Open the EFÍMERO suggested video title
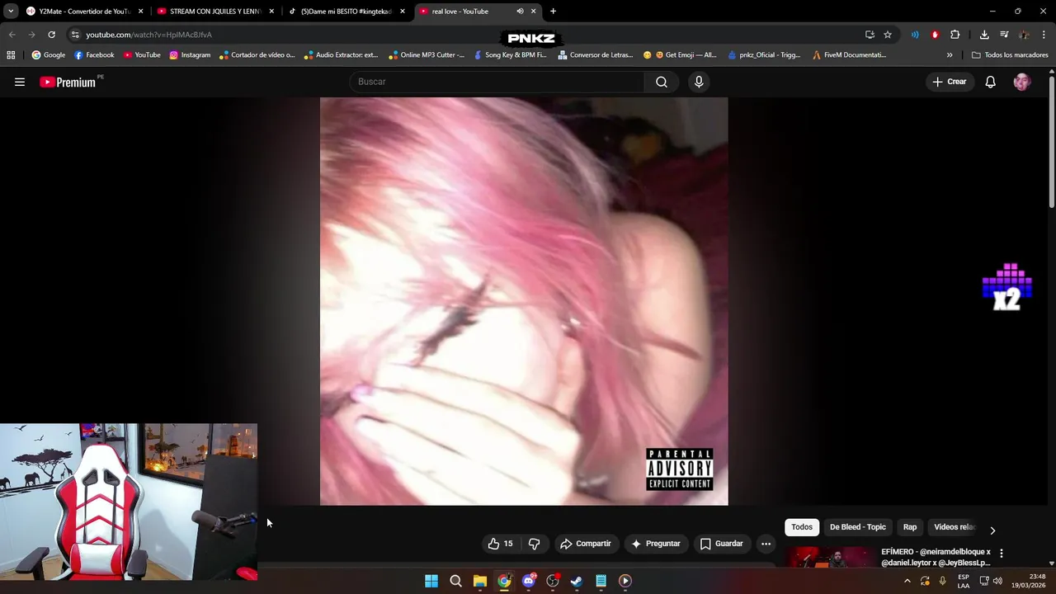The height and width of the screenshot is (594, 1056). (936, 557)
